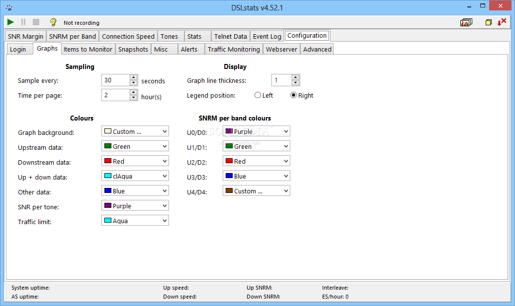Open Downstream data colour dropdown
The image size is (515, 306).
point(135,161)
